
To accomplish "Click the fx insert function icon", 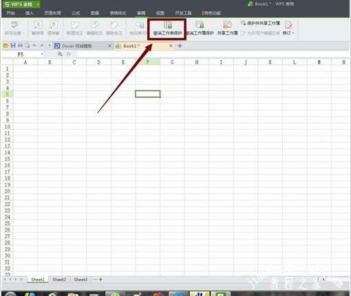I will pos(68,54).
